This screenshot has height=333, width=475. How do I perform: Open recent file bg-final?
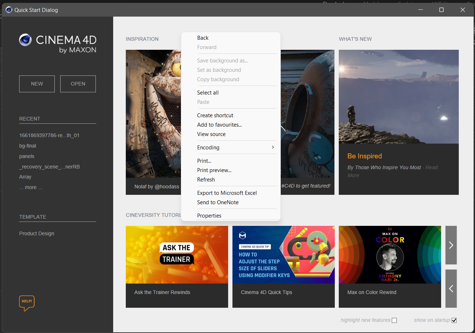[x=28, y=146]
